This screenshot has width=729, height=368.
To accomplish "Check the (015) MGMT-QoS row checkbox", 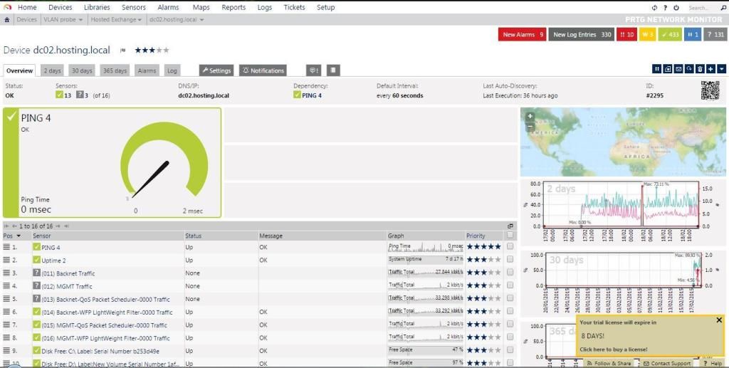I will [x=510, y=325].
